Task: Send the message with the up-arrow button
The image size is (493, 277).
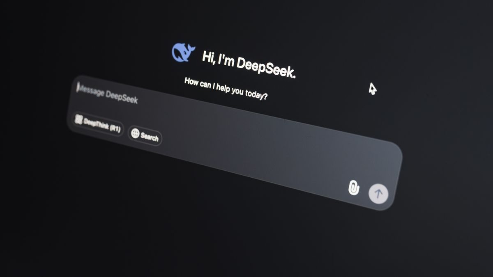Action: (378, 193)
